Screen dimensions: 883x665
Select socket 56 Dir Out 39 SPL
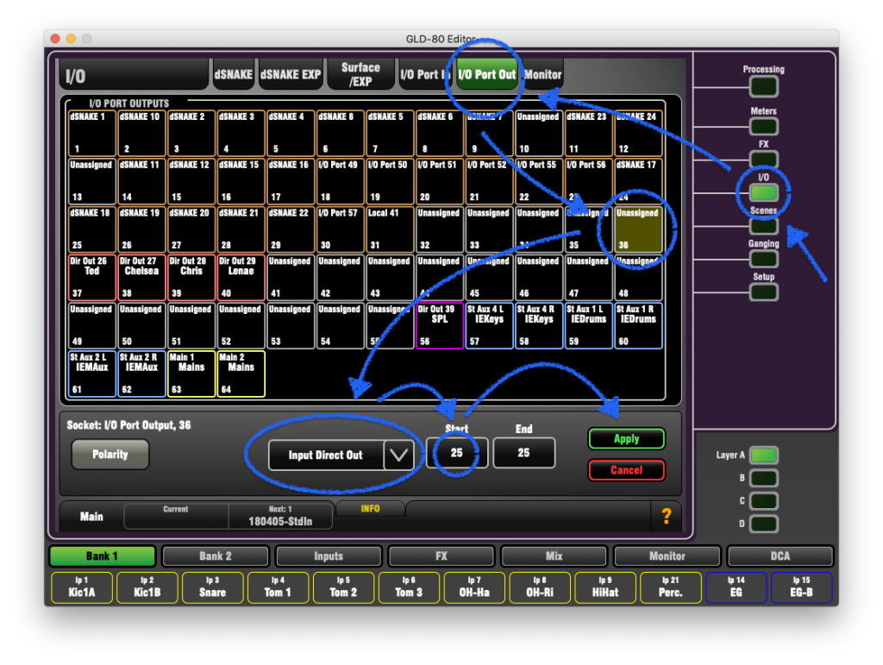tap(439, 325)
